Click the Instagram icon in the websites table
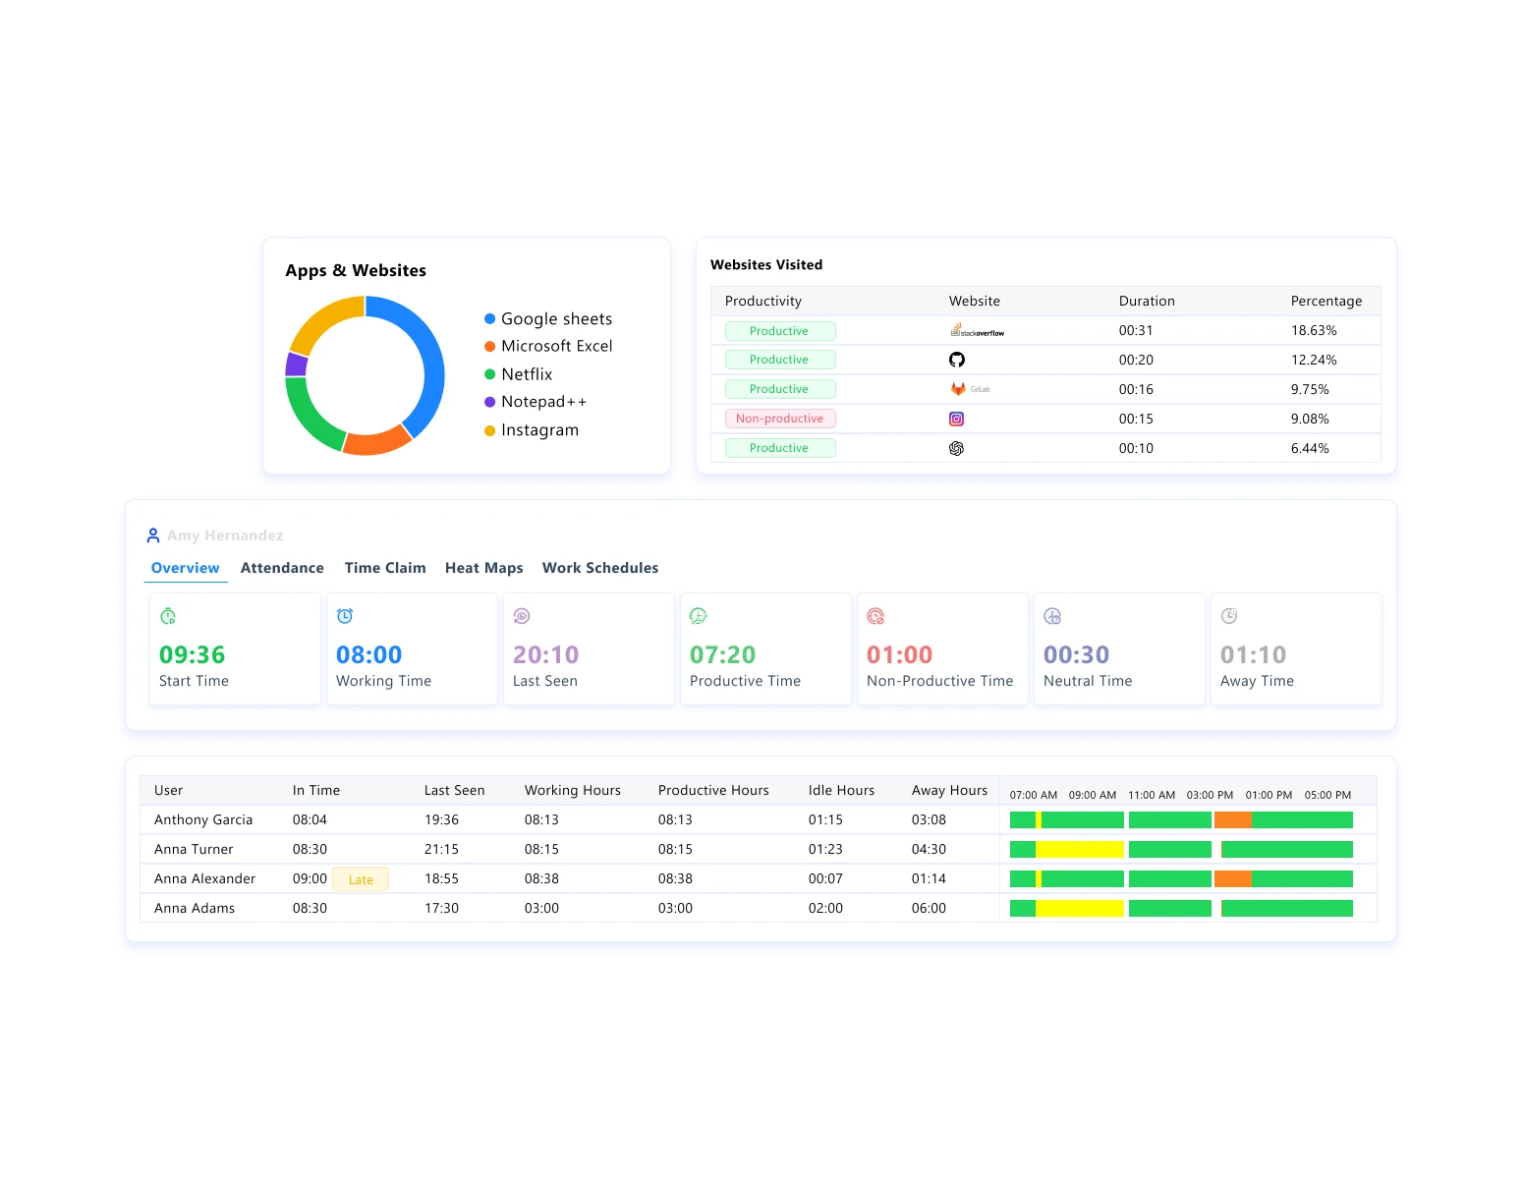 (x=958, y=419)
